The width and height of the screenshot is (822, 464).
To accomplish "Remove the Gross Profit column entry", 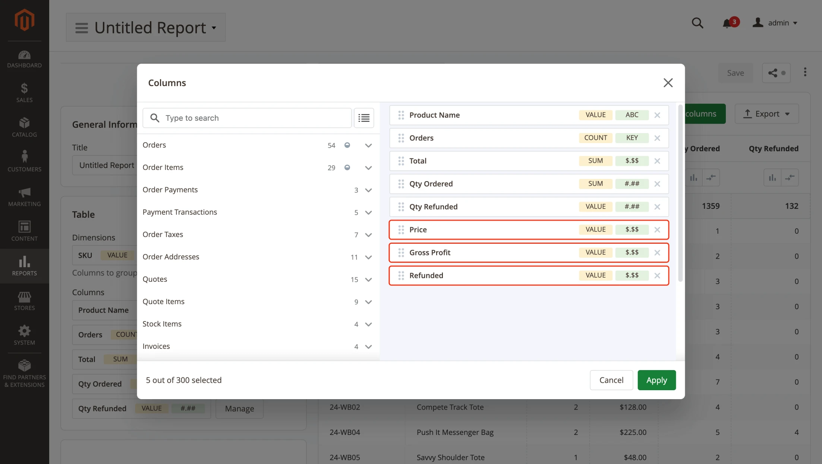I will [656, 252].
